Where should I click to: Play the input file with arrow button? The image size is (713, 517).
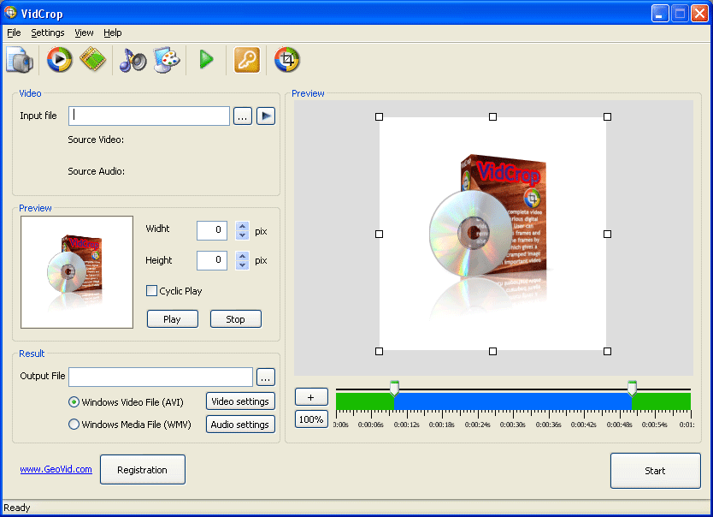[x=266, y=116]
